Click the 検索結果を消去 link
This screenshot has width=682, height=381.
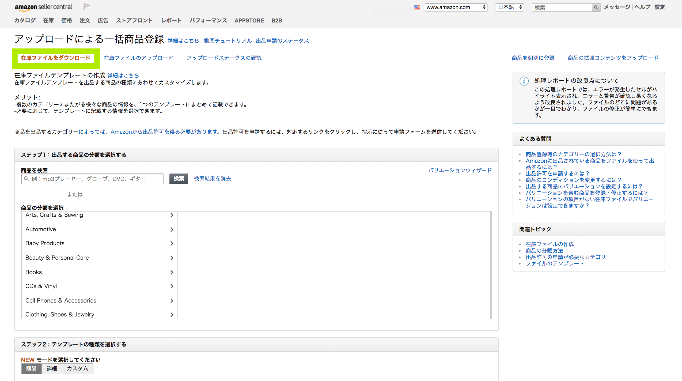click(213, 179)
